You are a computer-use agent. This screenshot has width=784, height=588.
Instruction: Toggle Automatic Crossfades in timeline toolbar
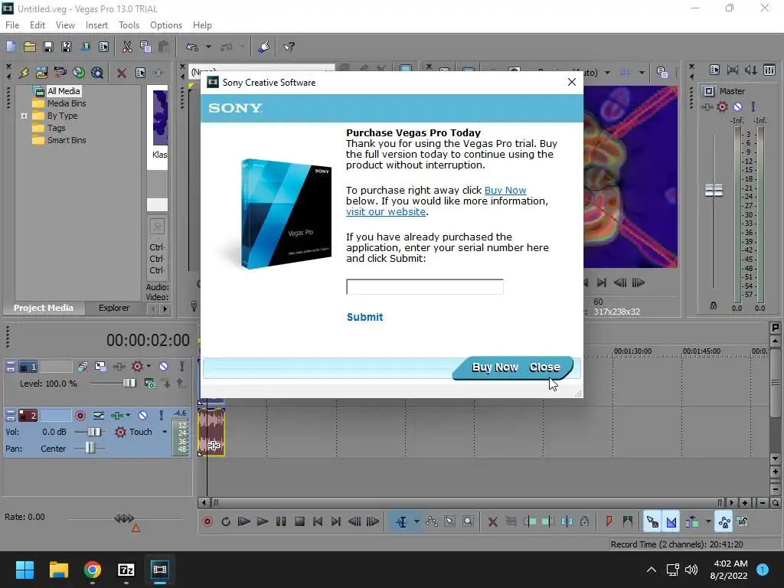671,522
